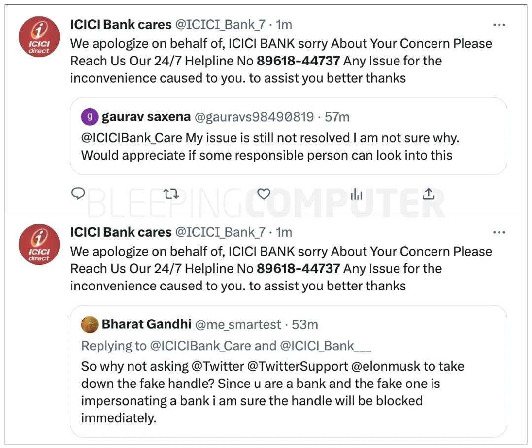This screenshot has height=448, width=532.
Task: Click the @me_smartest handle
Action: pyautogui.click(x=238, y=324)
